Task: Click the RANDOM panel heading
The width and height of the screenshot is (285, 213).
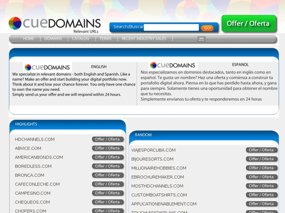Action: point(143,135)
